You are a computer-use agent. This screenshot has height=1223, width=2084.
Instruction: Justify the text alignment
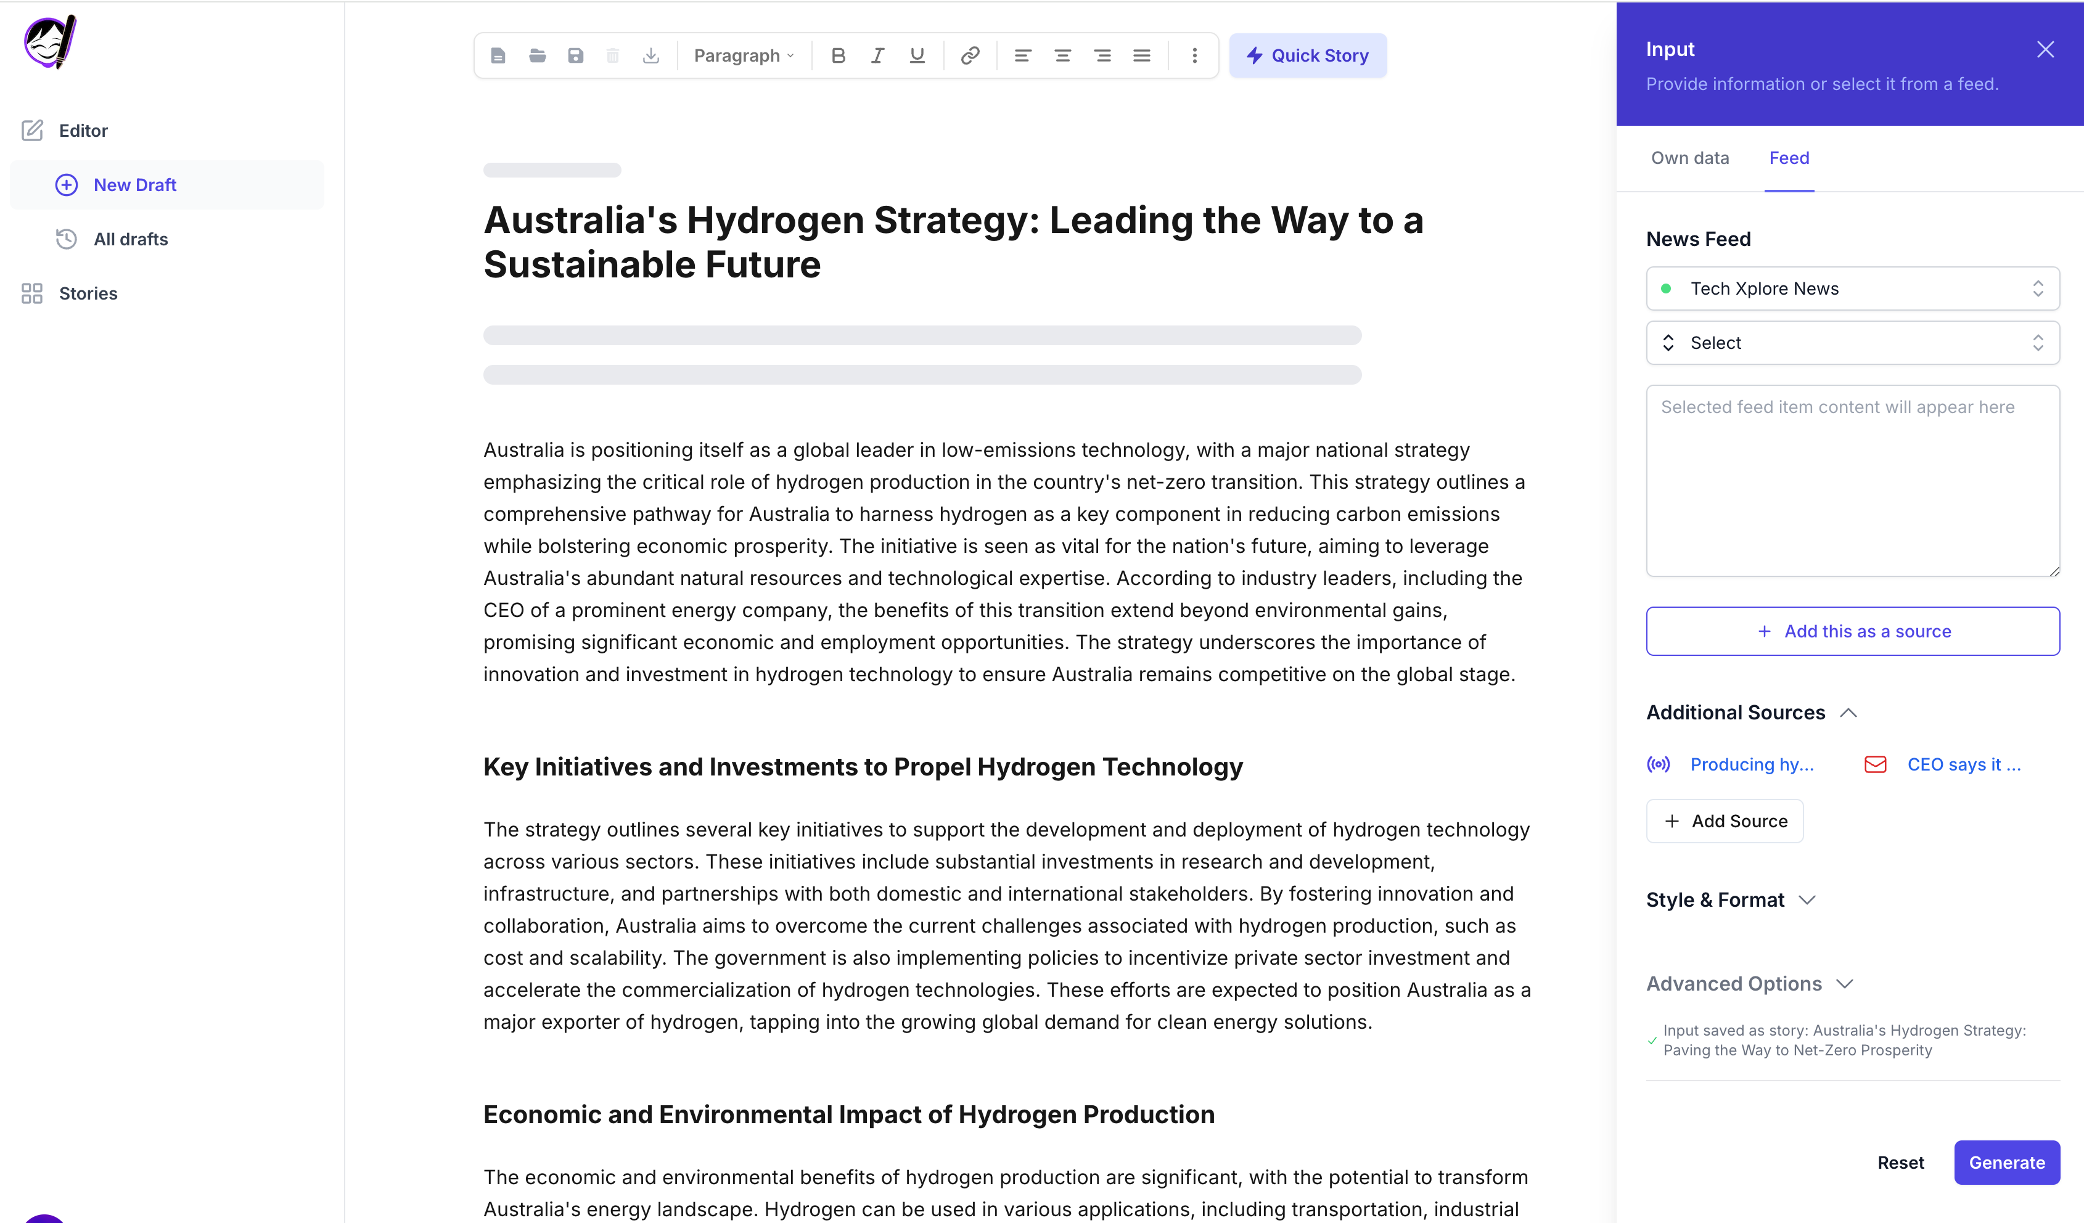(1141, 55)
